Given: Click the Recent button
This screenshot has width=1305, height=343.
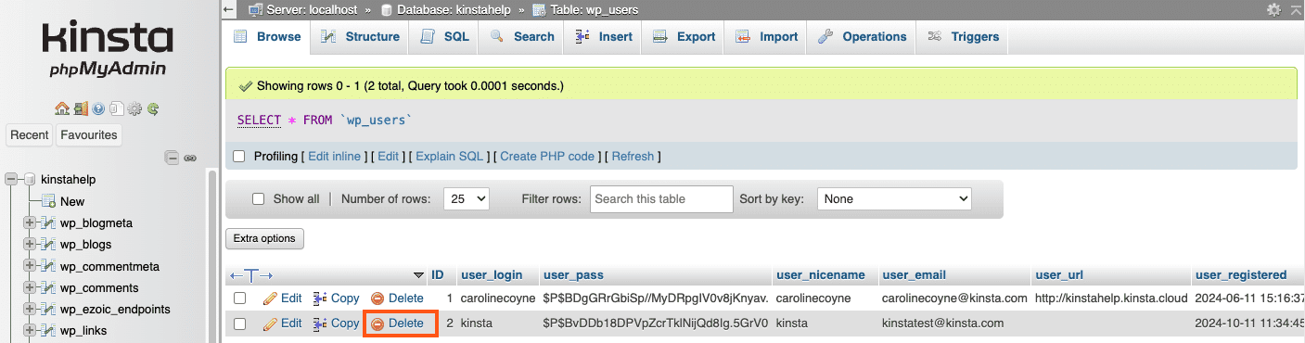Looking at the screenshot, I should click(x=30, y=135).
